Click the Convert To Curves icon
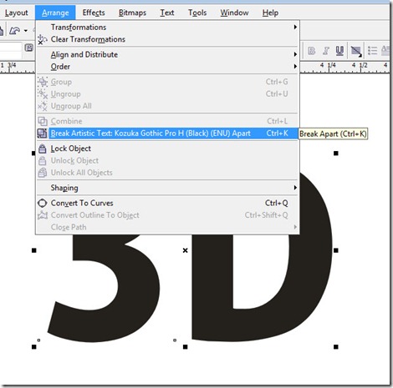 [x=43, y=203]
